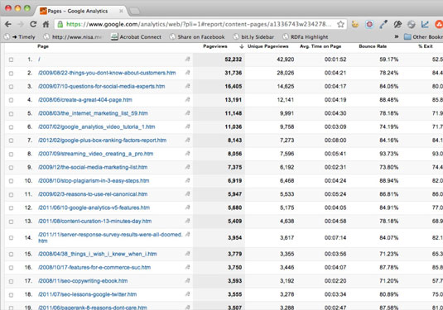Viewport: 443px width, 310px height.
Task: Close the Google Analytics tab
Action: 121,11
